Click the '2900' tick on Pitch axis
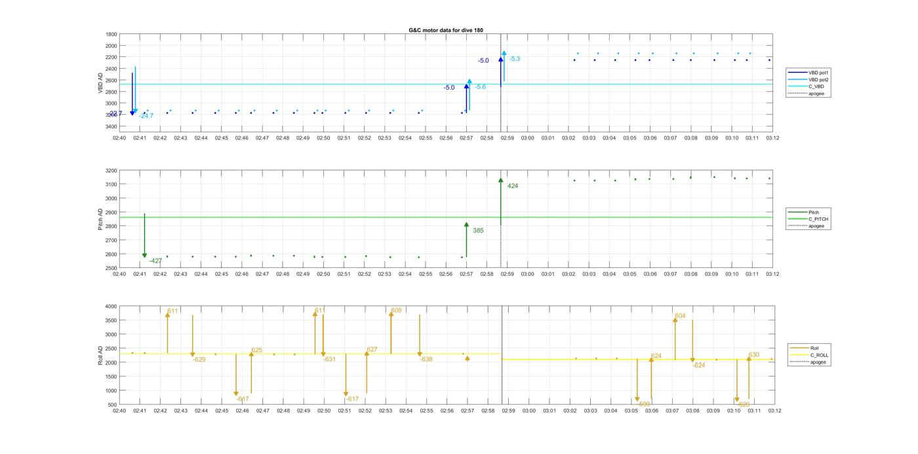This screenshot has width=918, height=454. coord(111,212)
